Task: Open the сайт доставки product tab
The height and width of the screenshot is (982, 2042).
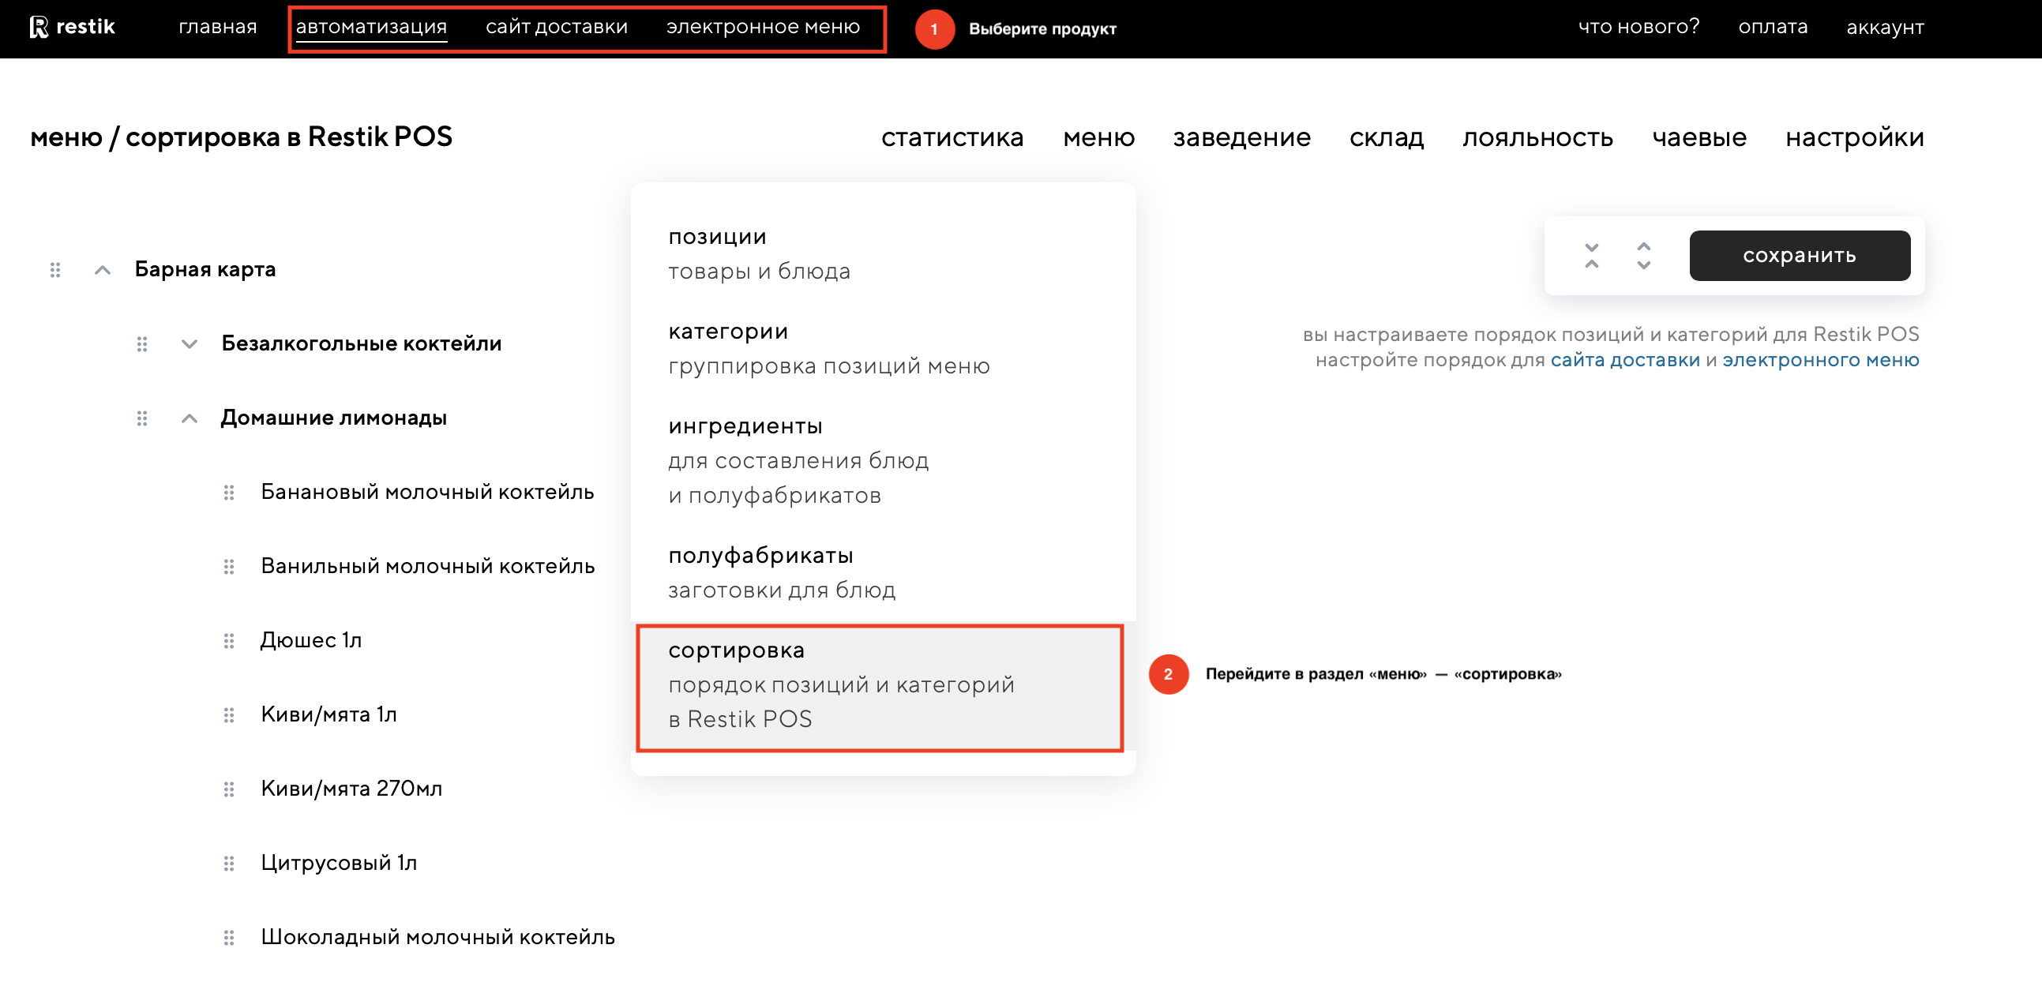Action: click(556, 27)
